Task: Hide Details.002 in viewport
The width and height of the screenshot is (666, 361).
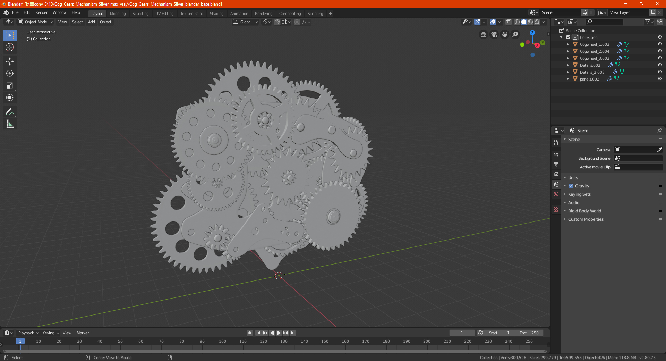Action: click(660, 65)
